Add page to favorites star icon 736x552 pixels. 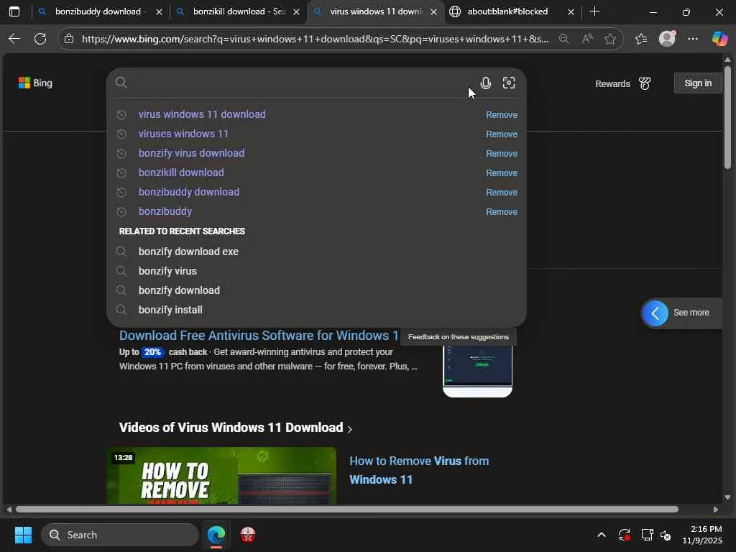pos(609,39)
